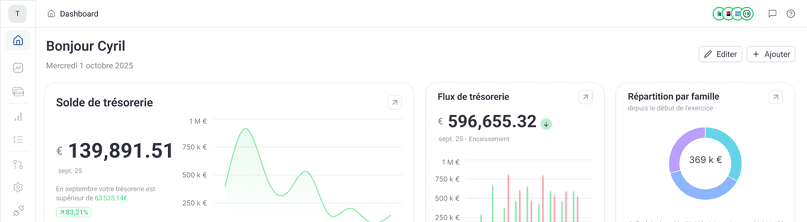Open the blue calendar connection icon
Image resolution: width=807 pixels, height=222 pixels.
pos(737,14)
